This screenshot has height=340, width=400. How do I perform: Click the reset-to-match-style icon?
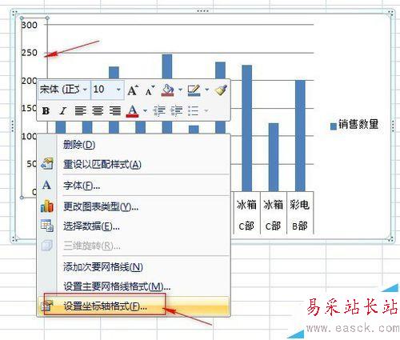(47, 164)
